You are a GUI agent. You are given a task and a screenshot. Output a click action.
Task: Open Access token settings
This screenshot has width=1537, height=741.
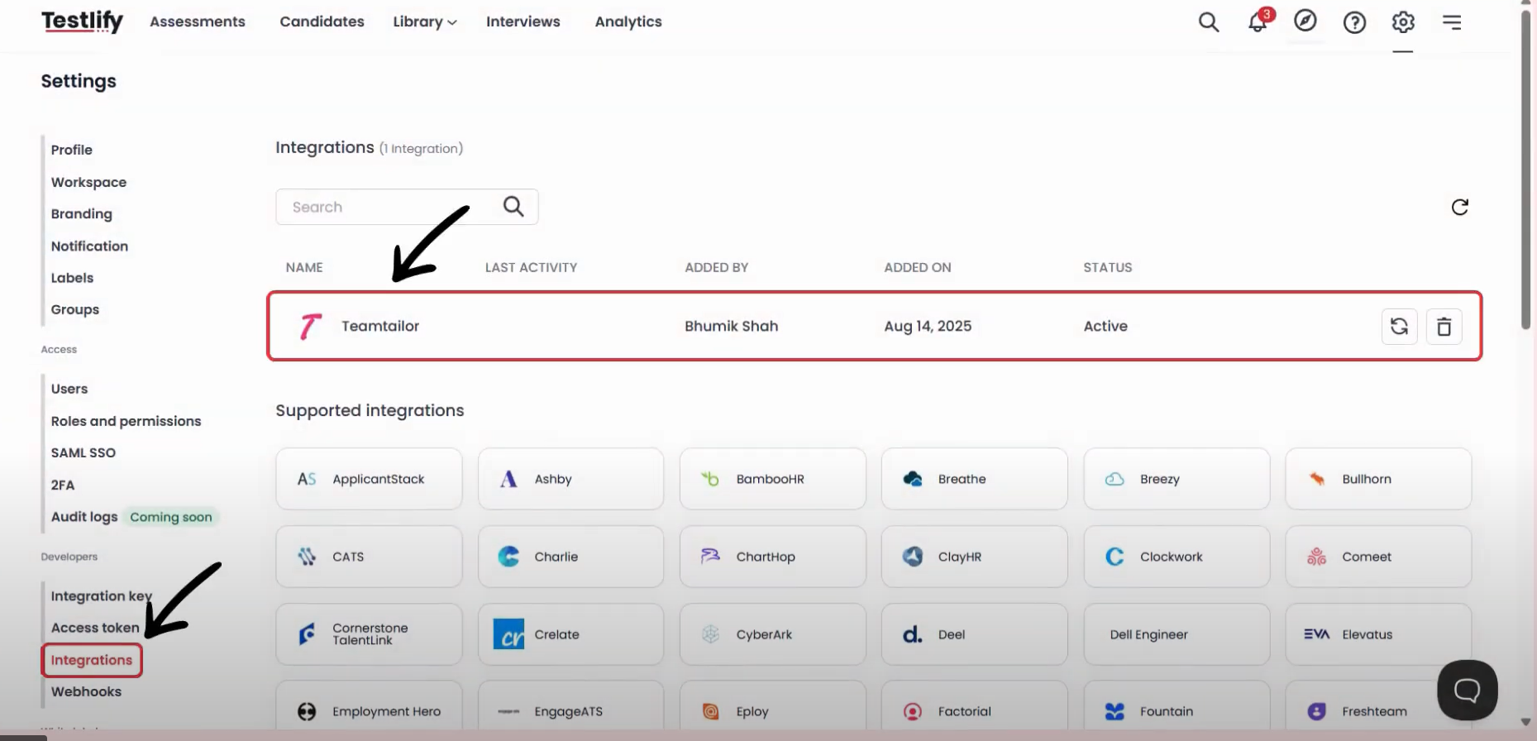click(x=95, y=628)
